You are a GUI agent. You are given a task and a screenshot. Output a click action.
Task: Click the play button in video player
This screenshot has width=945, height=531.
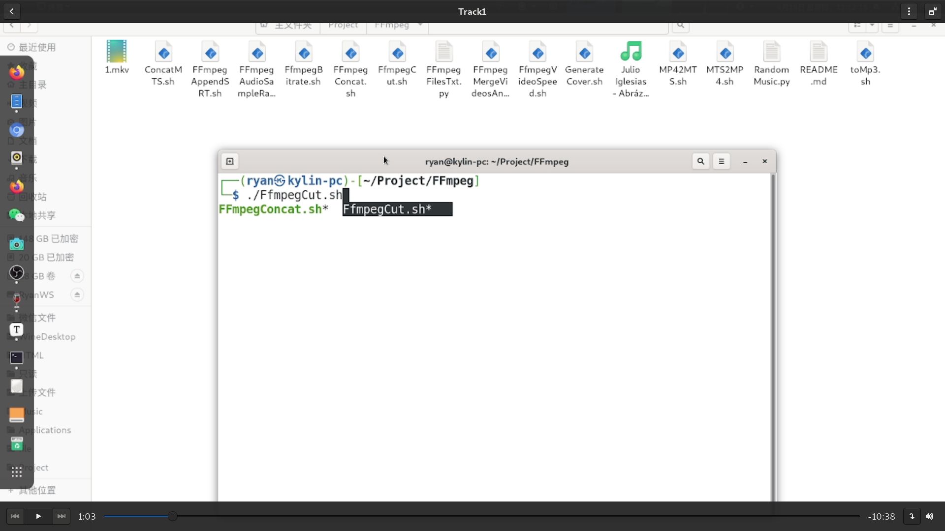tap(38, 516)
